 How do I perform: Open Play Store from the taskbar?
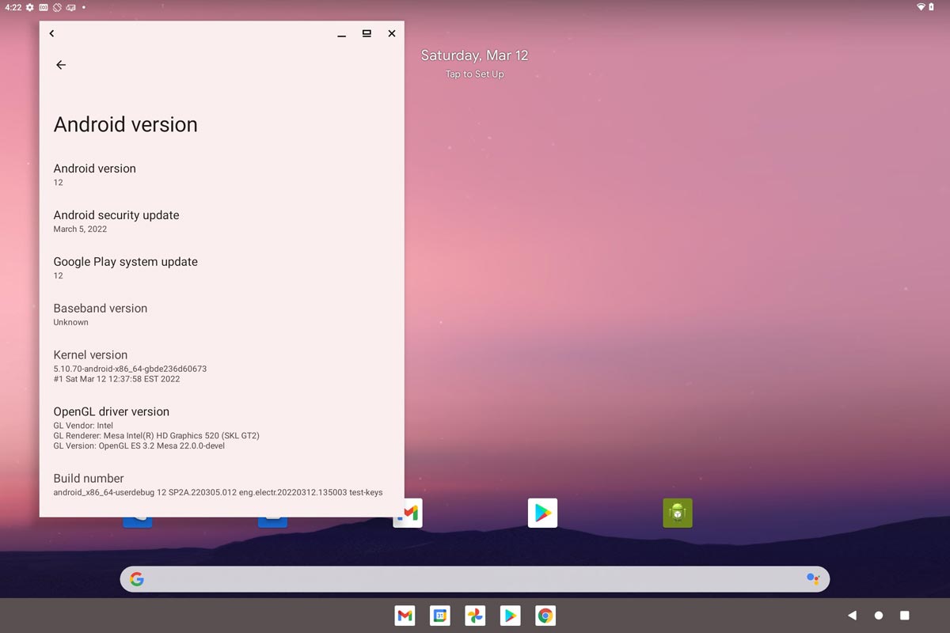click(x=510, y=616)
